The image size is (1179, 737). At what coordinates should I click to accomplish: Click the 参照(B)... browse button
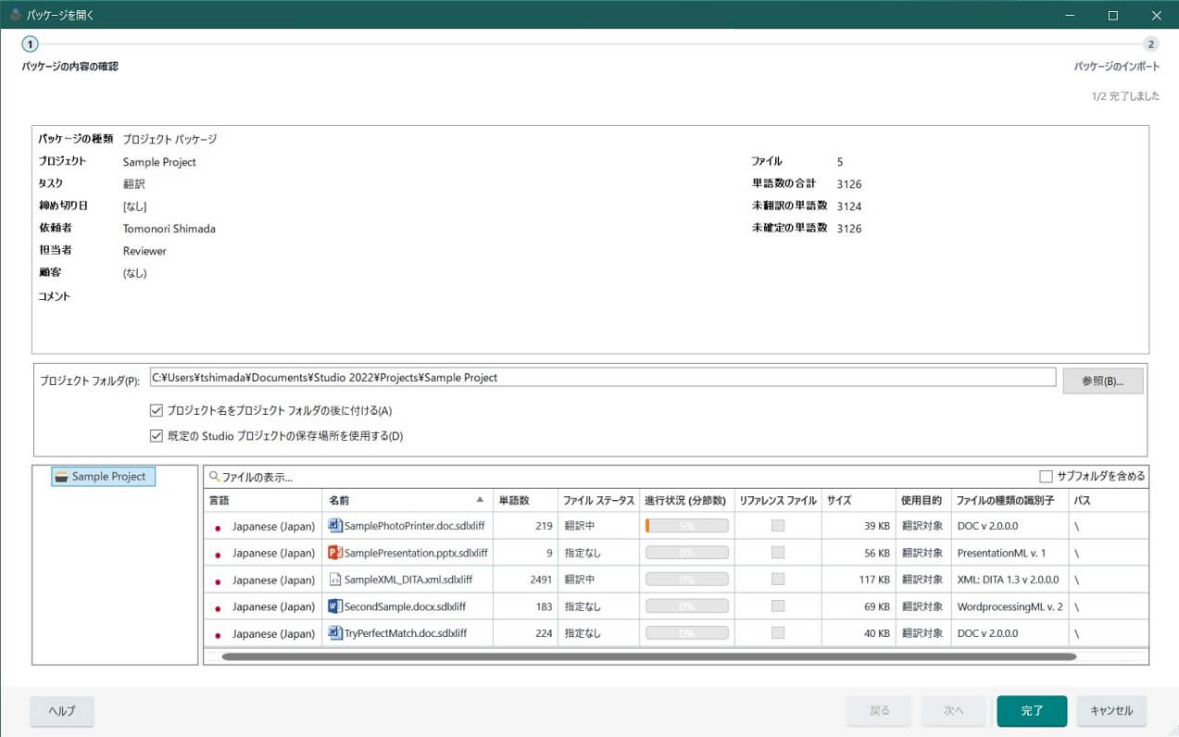1102,381
